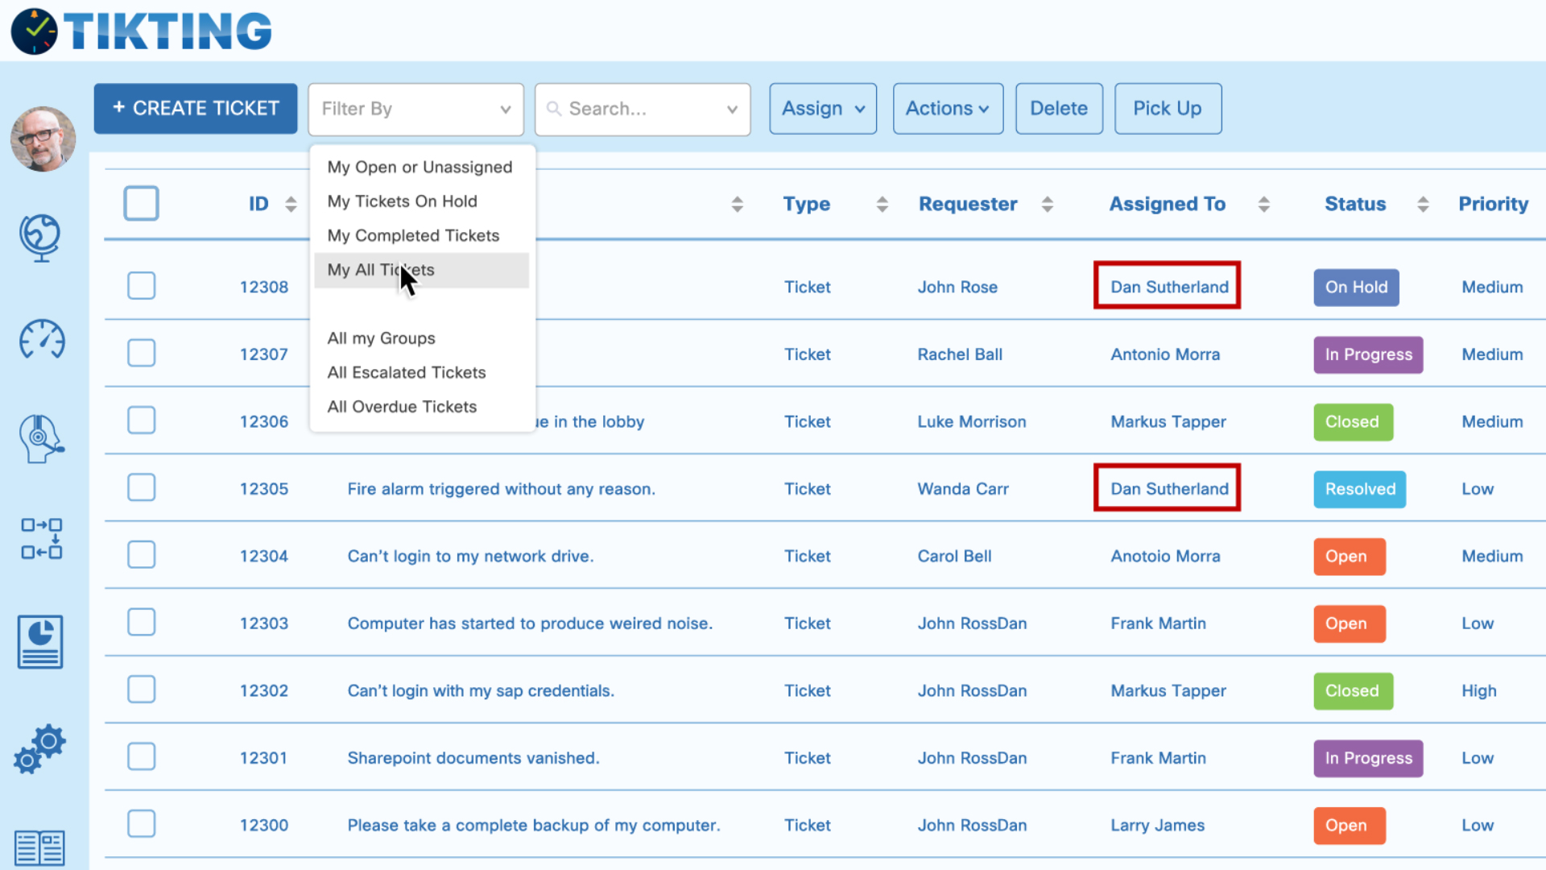Select the support agent headset icon
Screen dimensions: 1546x870
click(40, 439)
